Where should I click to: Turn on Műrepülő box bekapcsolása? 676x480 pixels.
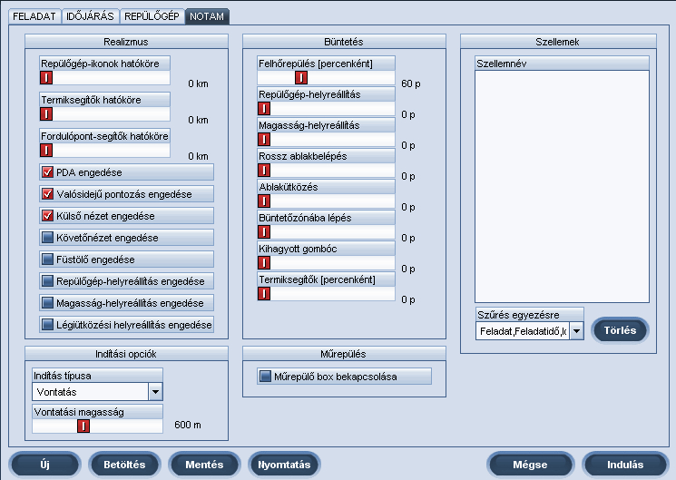(266, 377)
